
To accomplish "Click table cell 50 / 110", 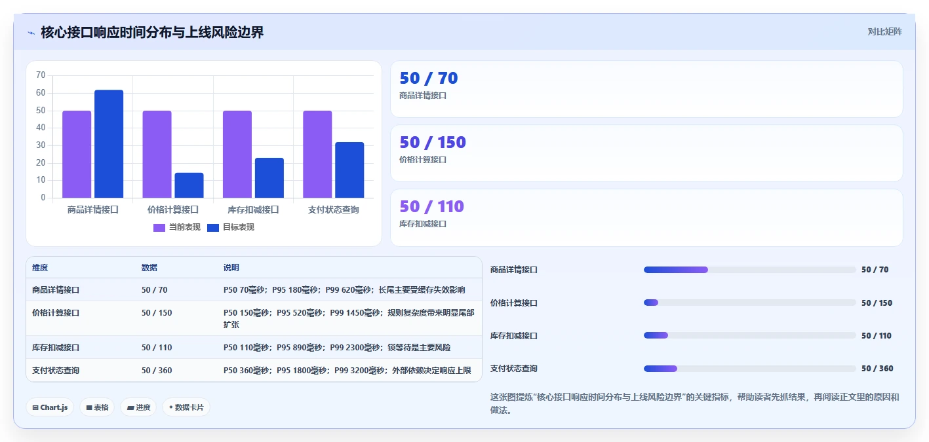I will coord(157,348).
